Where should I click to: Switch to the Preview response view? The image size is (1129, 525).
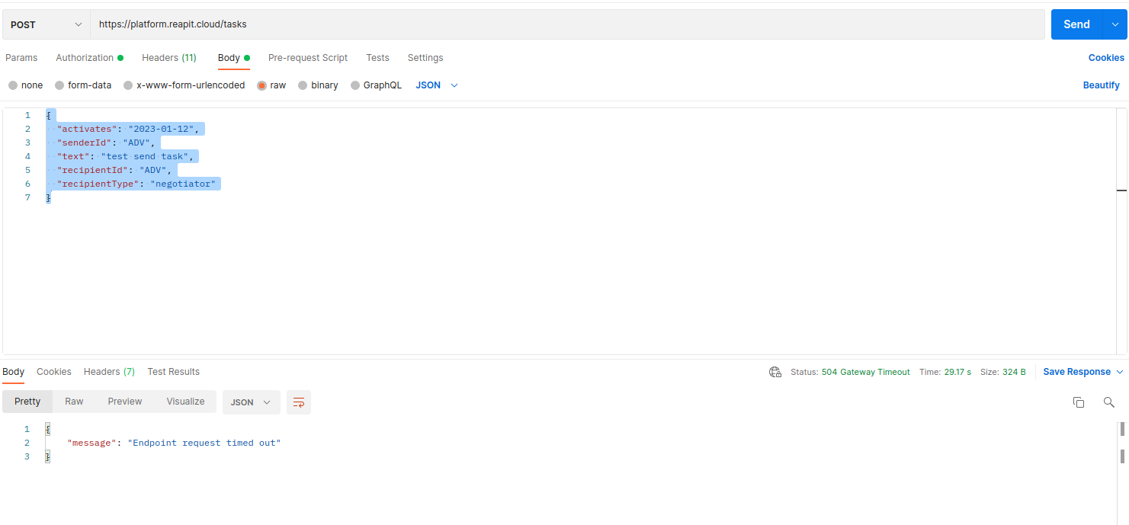click(x=124, y=402)
